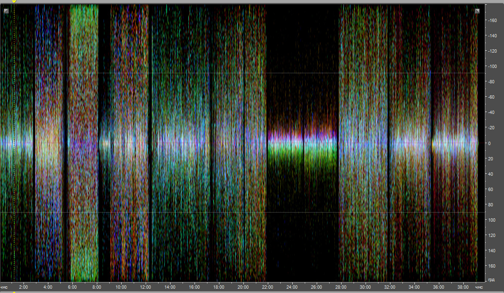This screenshot has height=293, width=504.
Task: Click the 2:00 mark on the time ruler
Action: [x=23, y=287]
